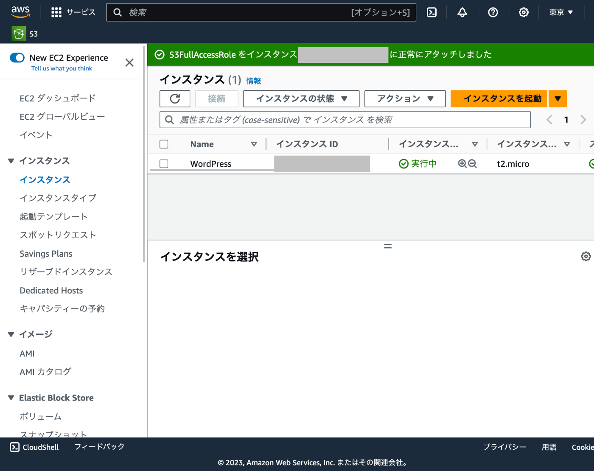Toggle New EC2 Experience switch
The image size is (594, 471).
click(x=17, y=58)
